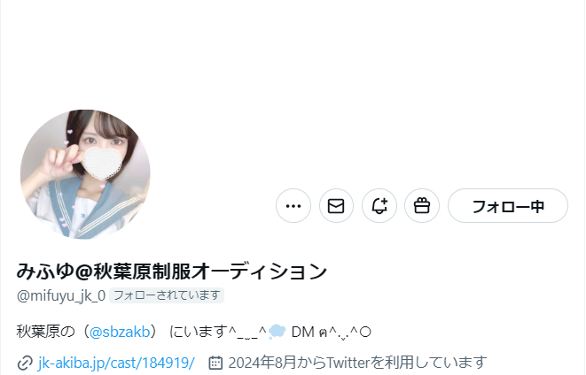Click the @mifuyu_jk_0 handle text
Viewport: 586px width, 375px height.
61,295
